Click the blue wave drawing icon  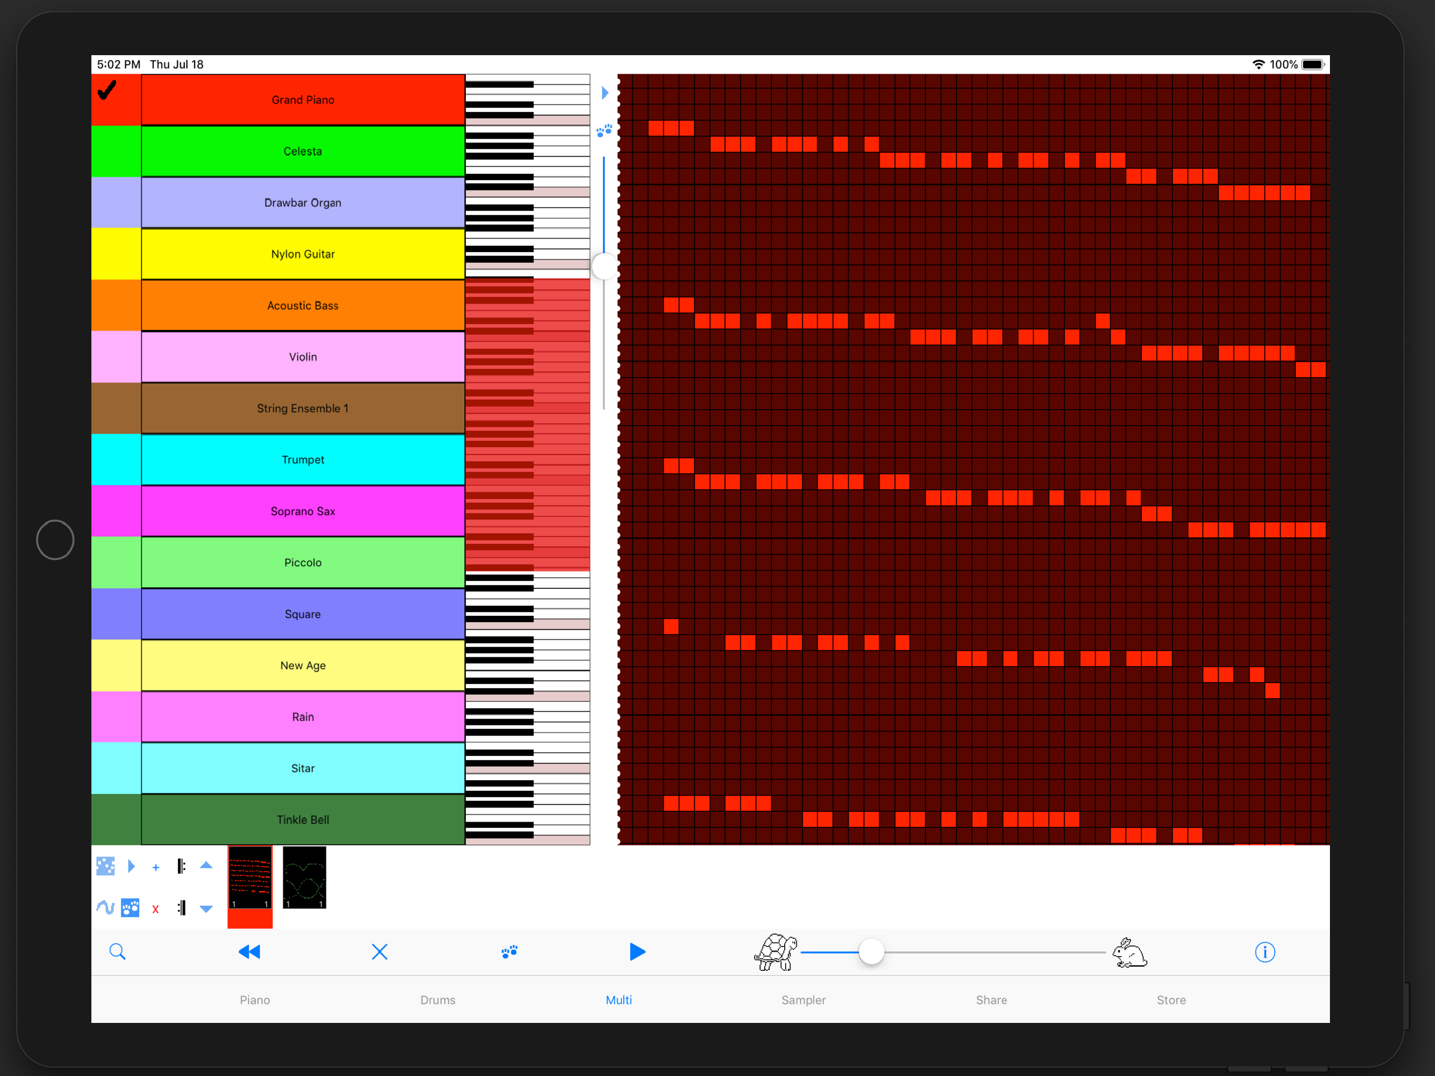(x=105, y=908)
